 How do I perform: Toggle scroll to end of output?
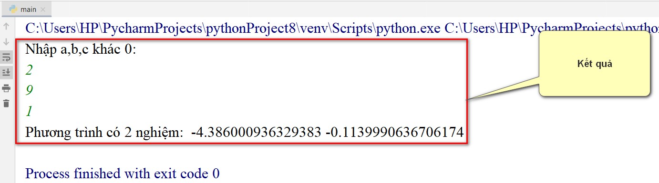coord(6,72)
